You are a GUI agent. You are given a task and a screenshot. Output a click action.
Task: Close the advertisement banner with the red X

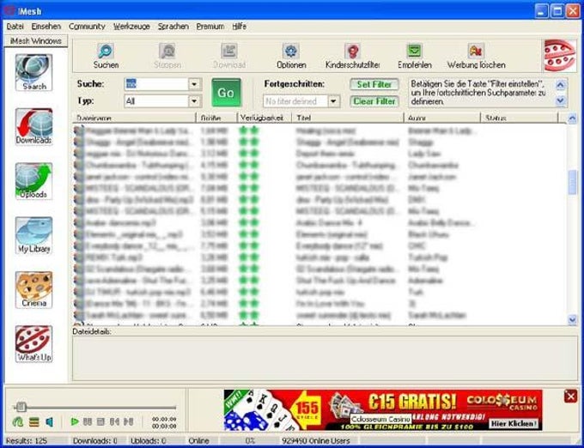570,396
